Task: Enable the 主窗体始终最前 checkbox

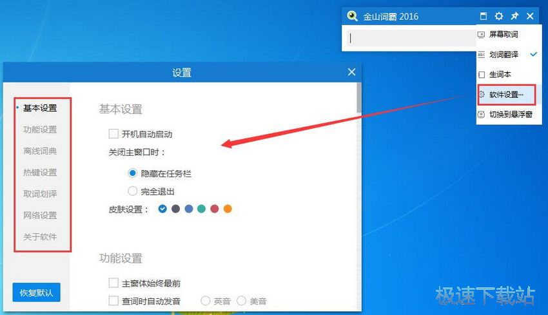Action: 113,283
